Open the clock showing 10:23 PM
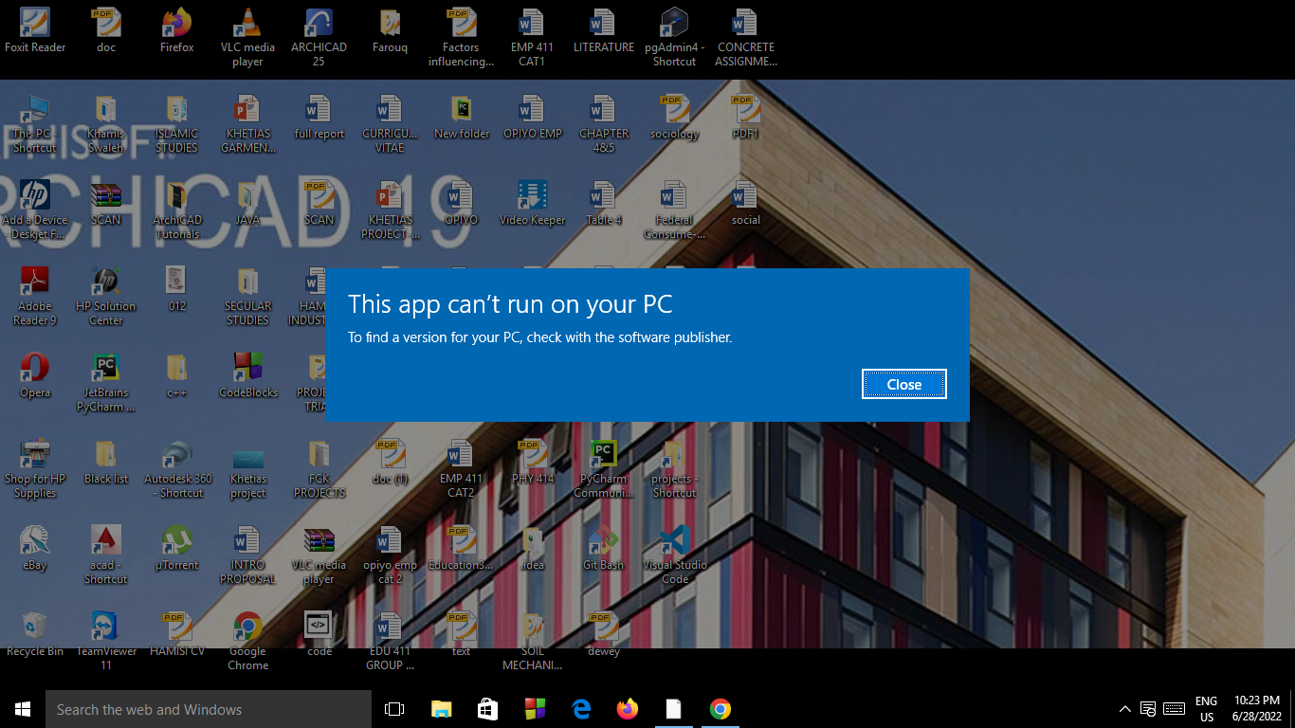 (1257, 709)
